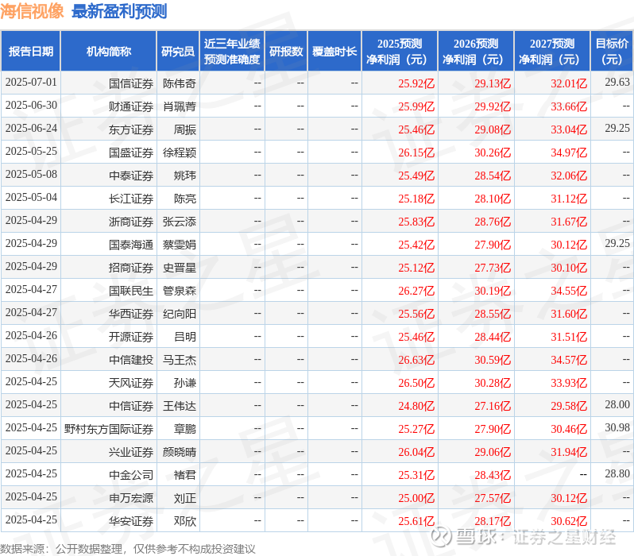Click the 2027预测净利润 column header
634x556 pixels.
(x=552, y=52)
